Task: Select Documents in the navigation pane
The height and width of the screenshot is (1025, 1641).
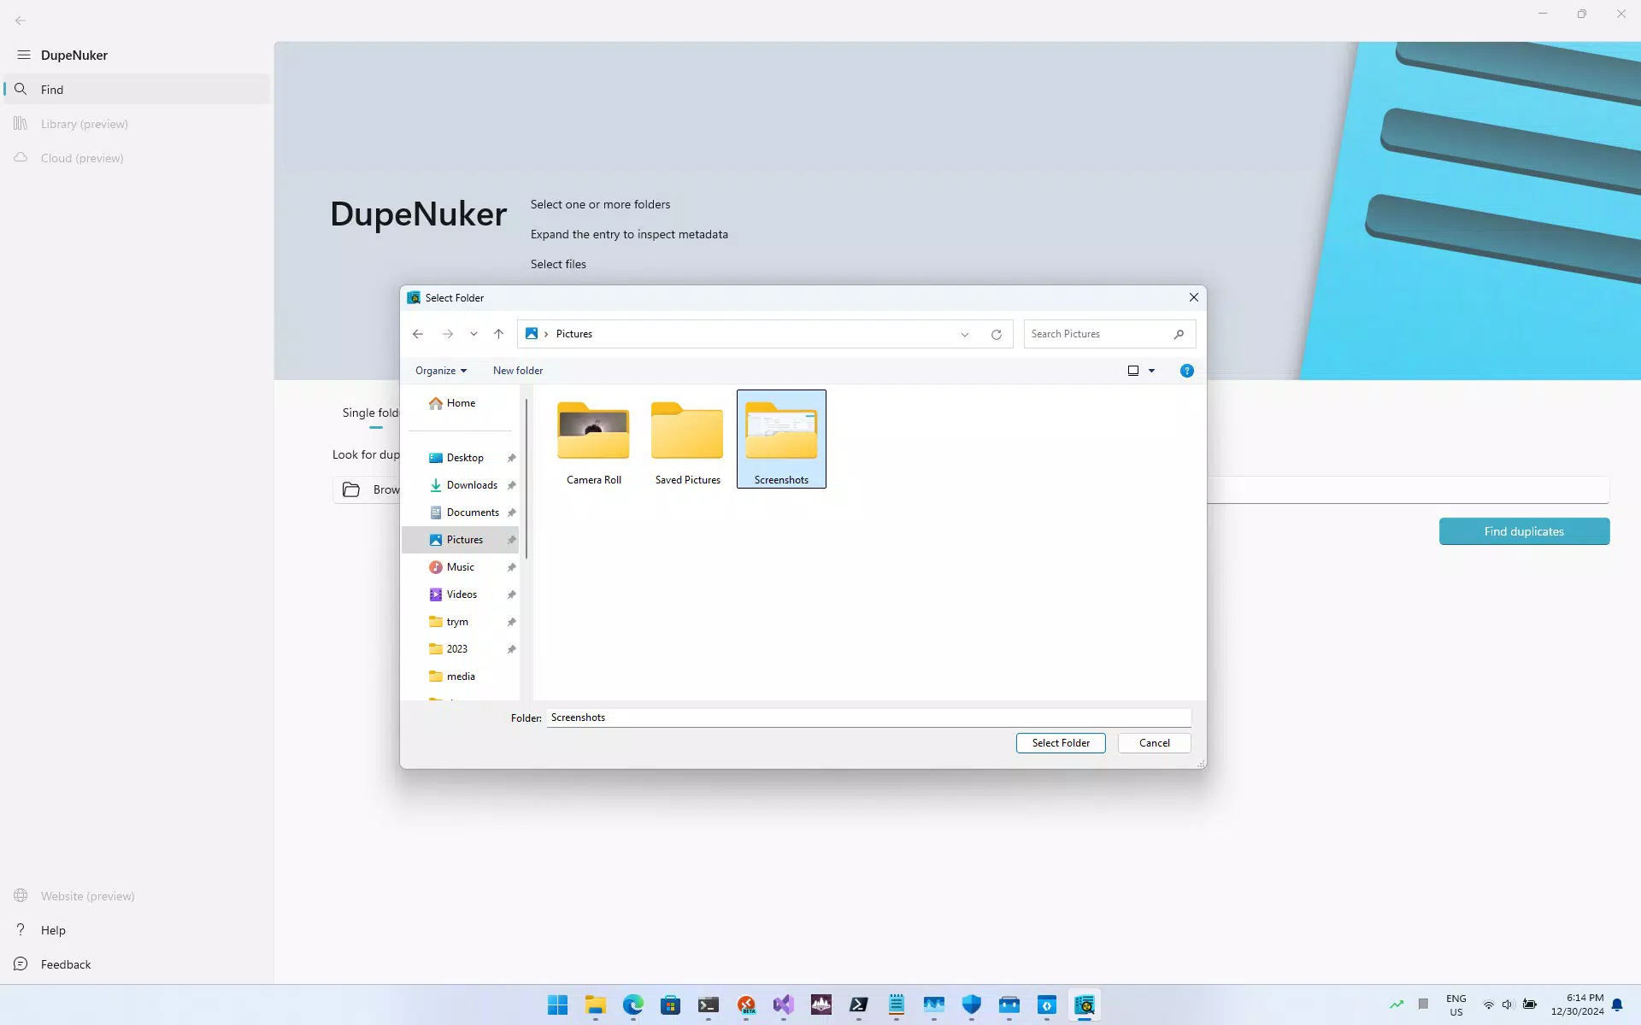Action: [x=462, y=512]
